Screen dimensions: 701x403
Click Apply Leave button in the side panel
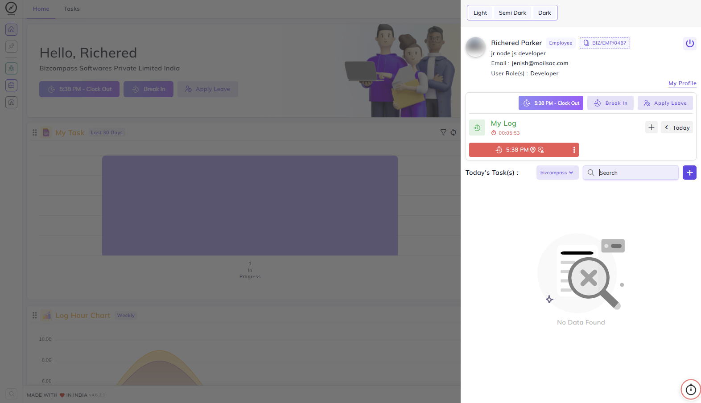665,103
